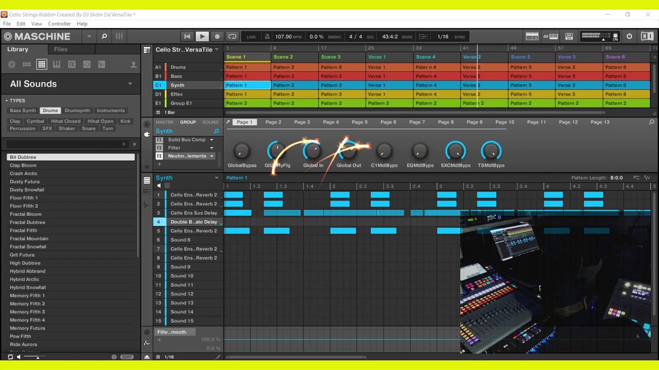
Task: Select the Projects library type icon
Action: pos(12,64)
